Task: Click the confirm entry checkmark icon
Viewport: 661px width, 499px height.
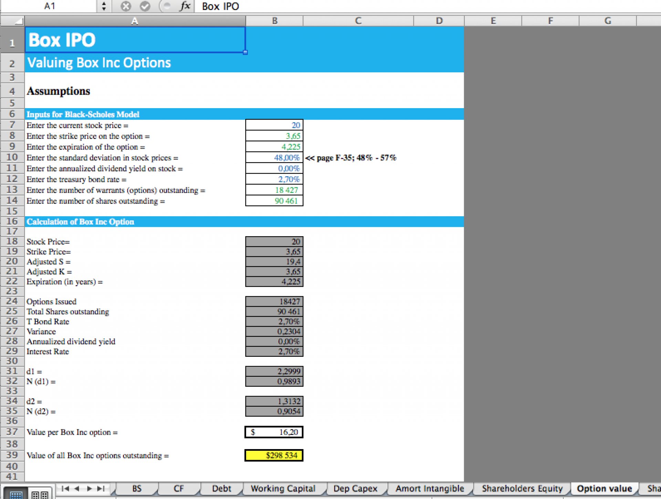Action: 145,6
